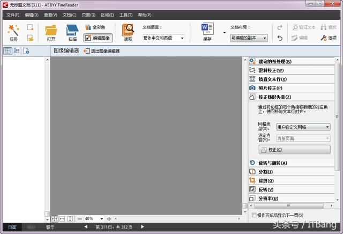343x234 pixels.
Task: Open the 查看(V) menu
Action: pyautogui.click(x=50, y=15)
